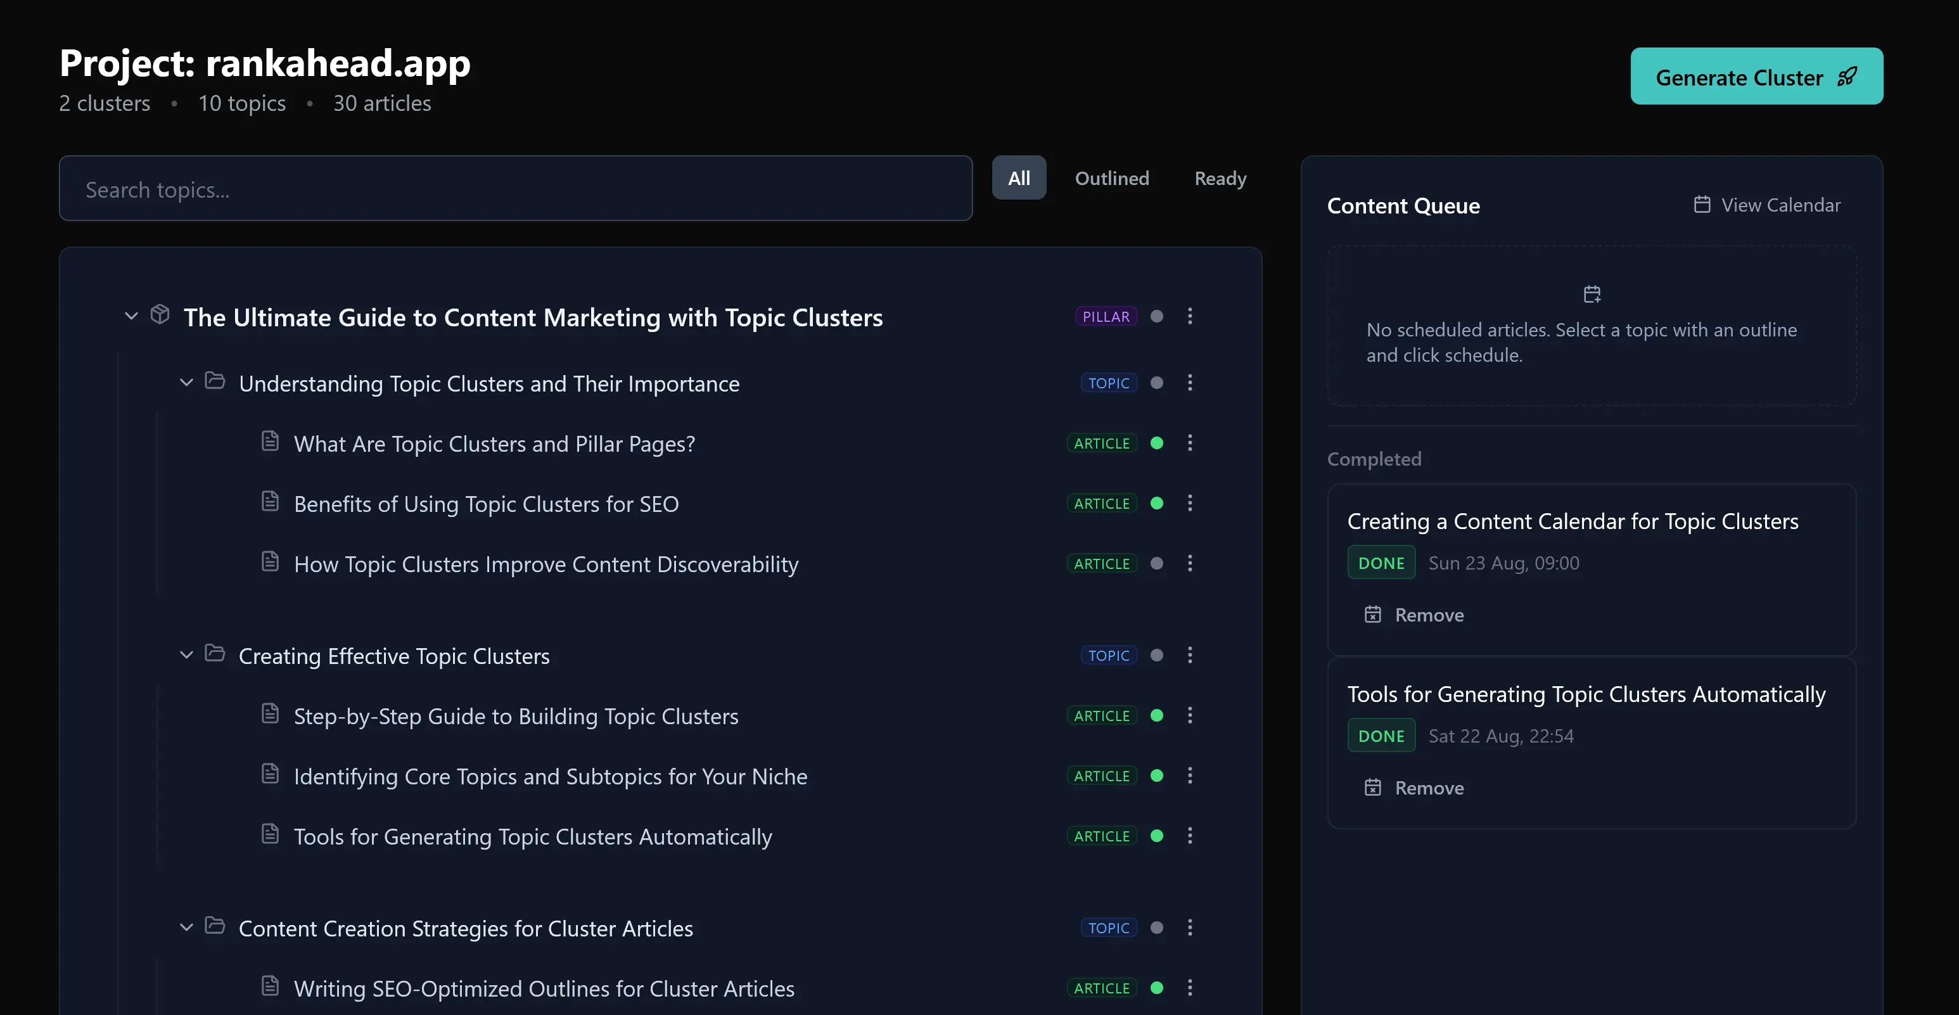
Task: Click the cube icon beside the pillar title
Action: click(x=160, y=314)
